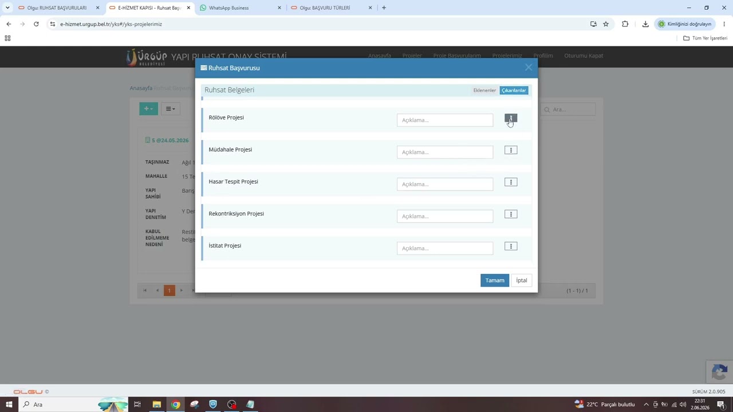
Task: Open Projeler navigation menu
Action: click(412, 56)
